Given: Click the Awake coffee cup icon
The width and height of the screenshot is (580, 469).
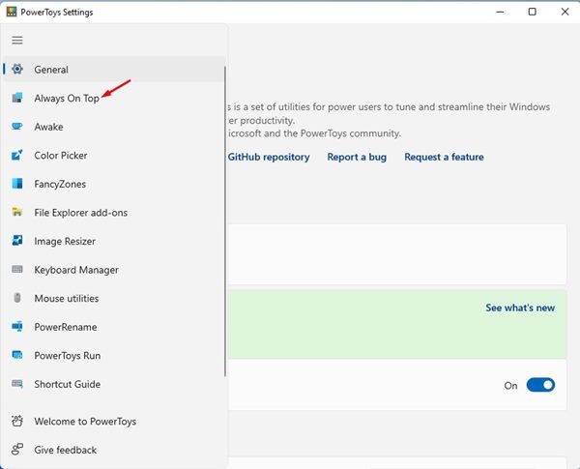Looking at the screenshot, I should (x=17, y=127).
